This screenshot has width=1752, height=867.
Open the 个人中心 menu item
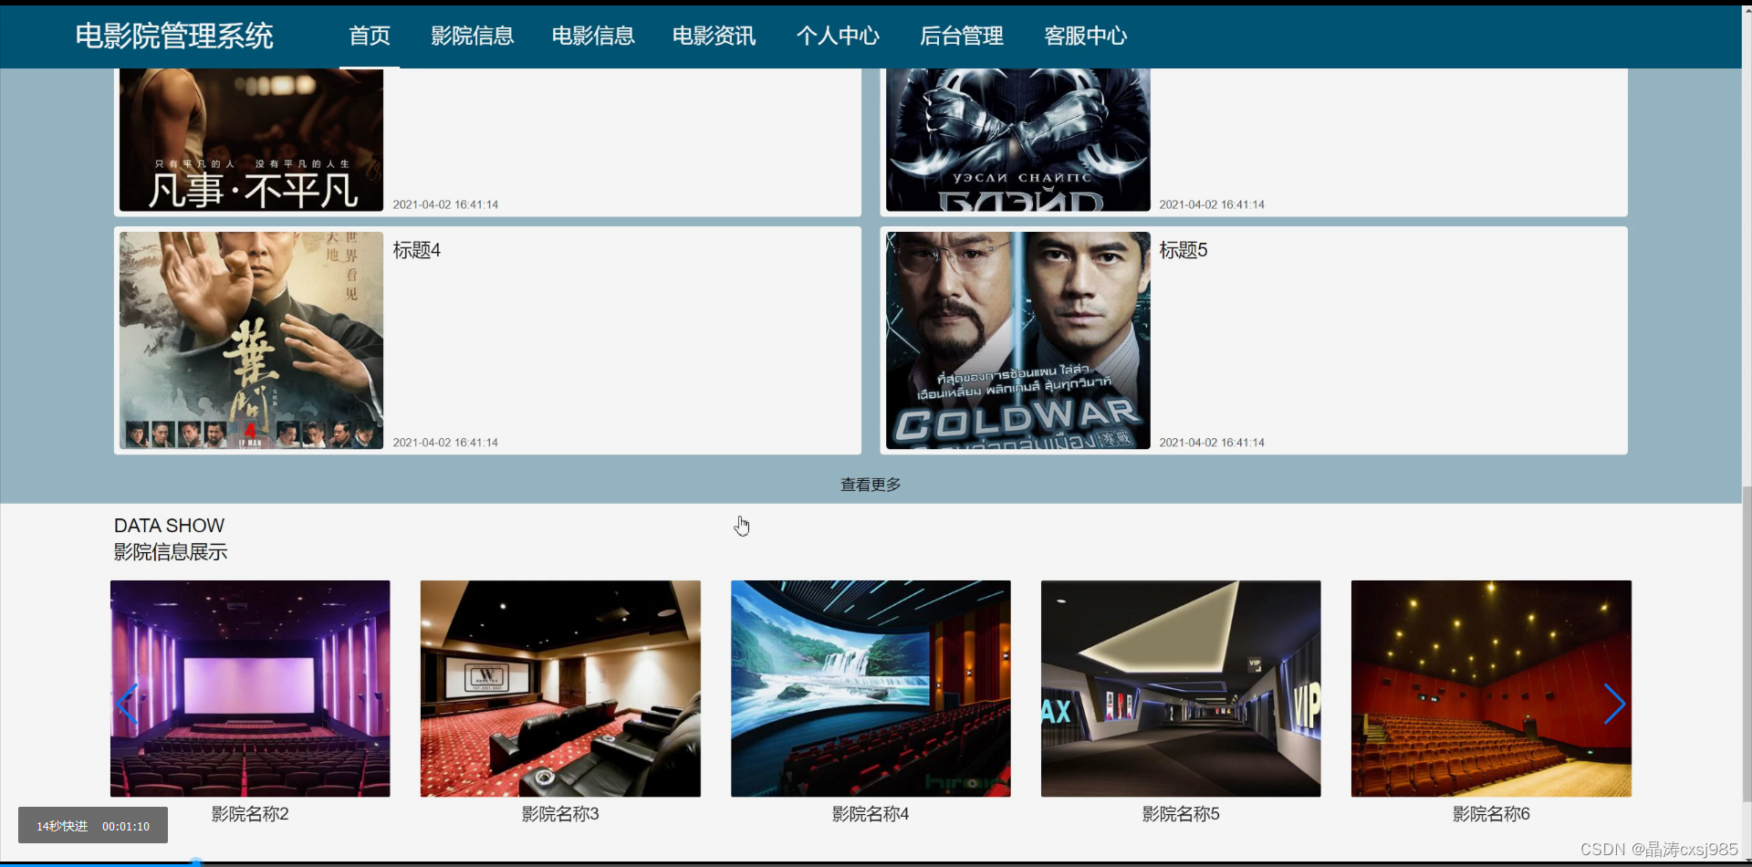[837, 36]
